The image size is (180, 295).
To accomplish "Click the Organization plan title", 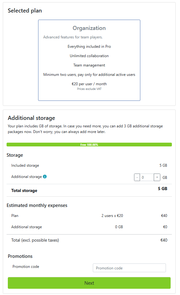I will pyautogui.click(x=89, y=28).
